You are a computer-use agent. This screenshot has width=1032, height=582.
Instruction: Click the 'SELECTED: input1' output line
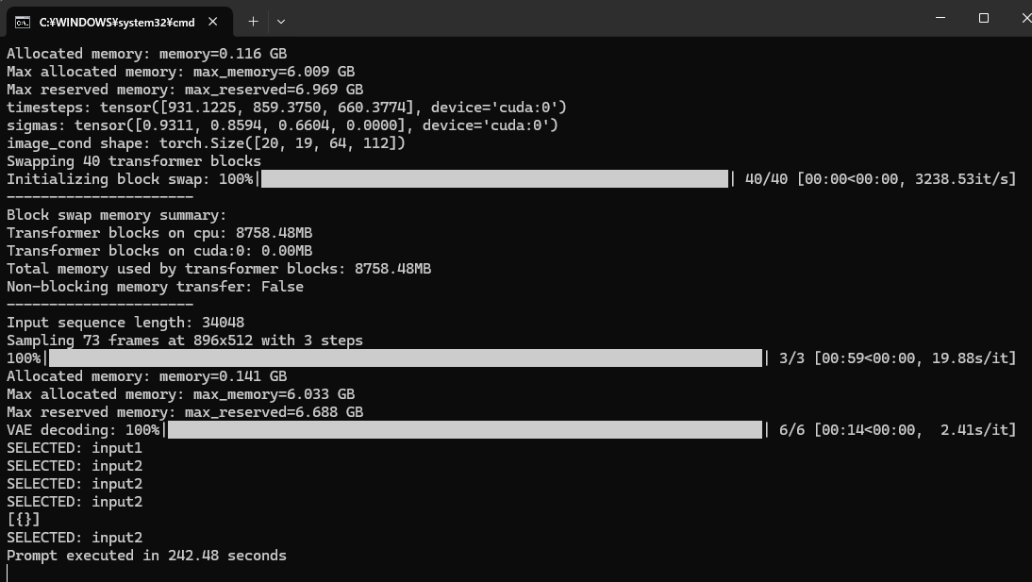point(75,448)
